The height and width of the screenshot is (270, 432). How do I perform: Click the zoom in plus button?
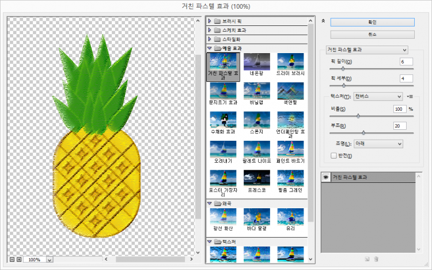click(19, 260)
